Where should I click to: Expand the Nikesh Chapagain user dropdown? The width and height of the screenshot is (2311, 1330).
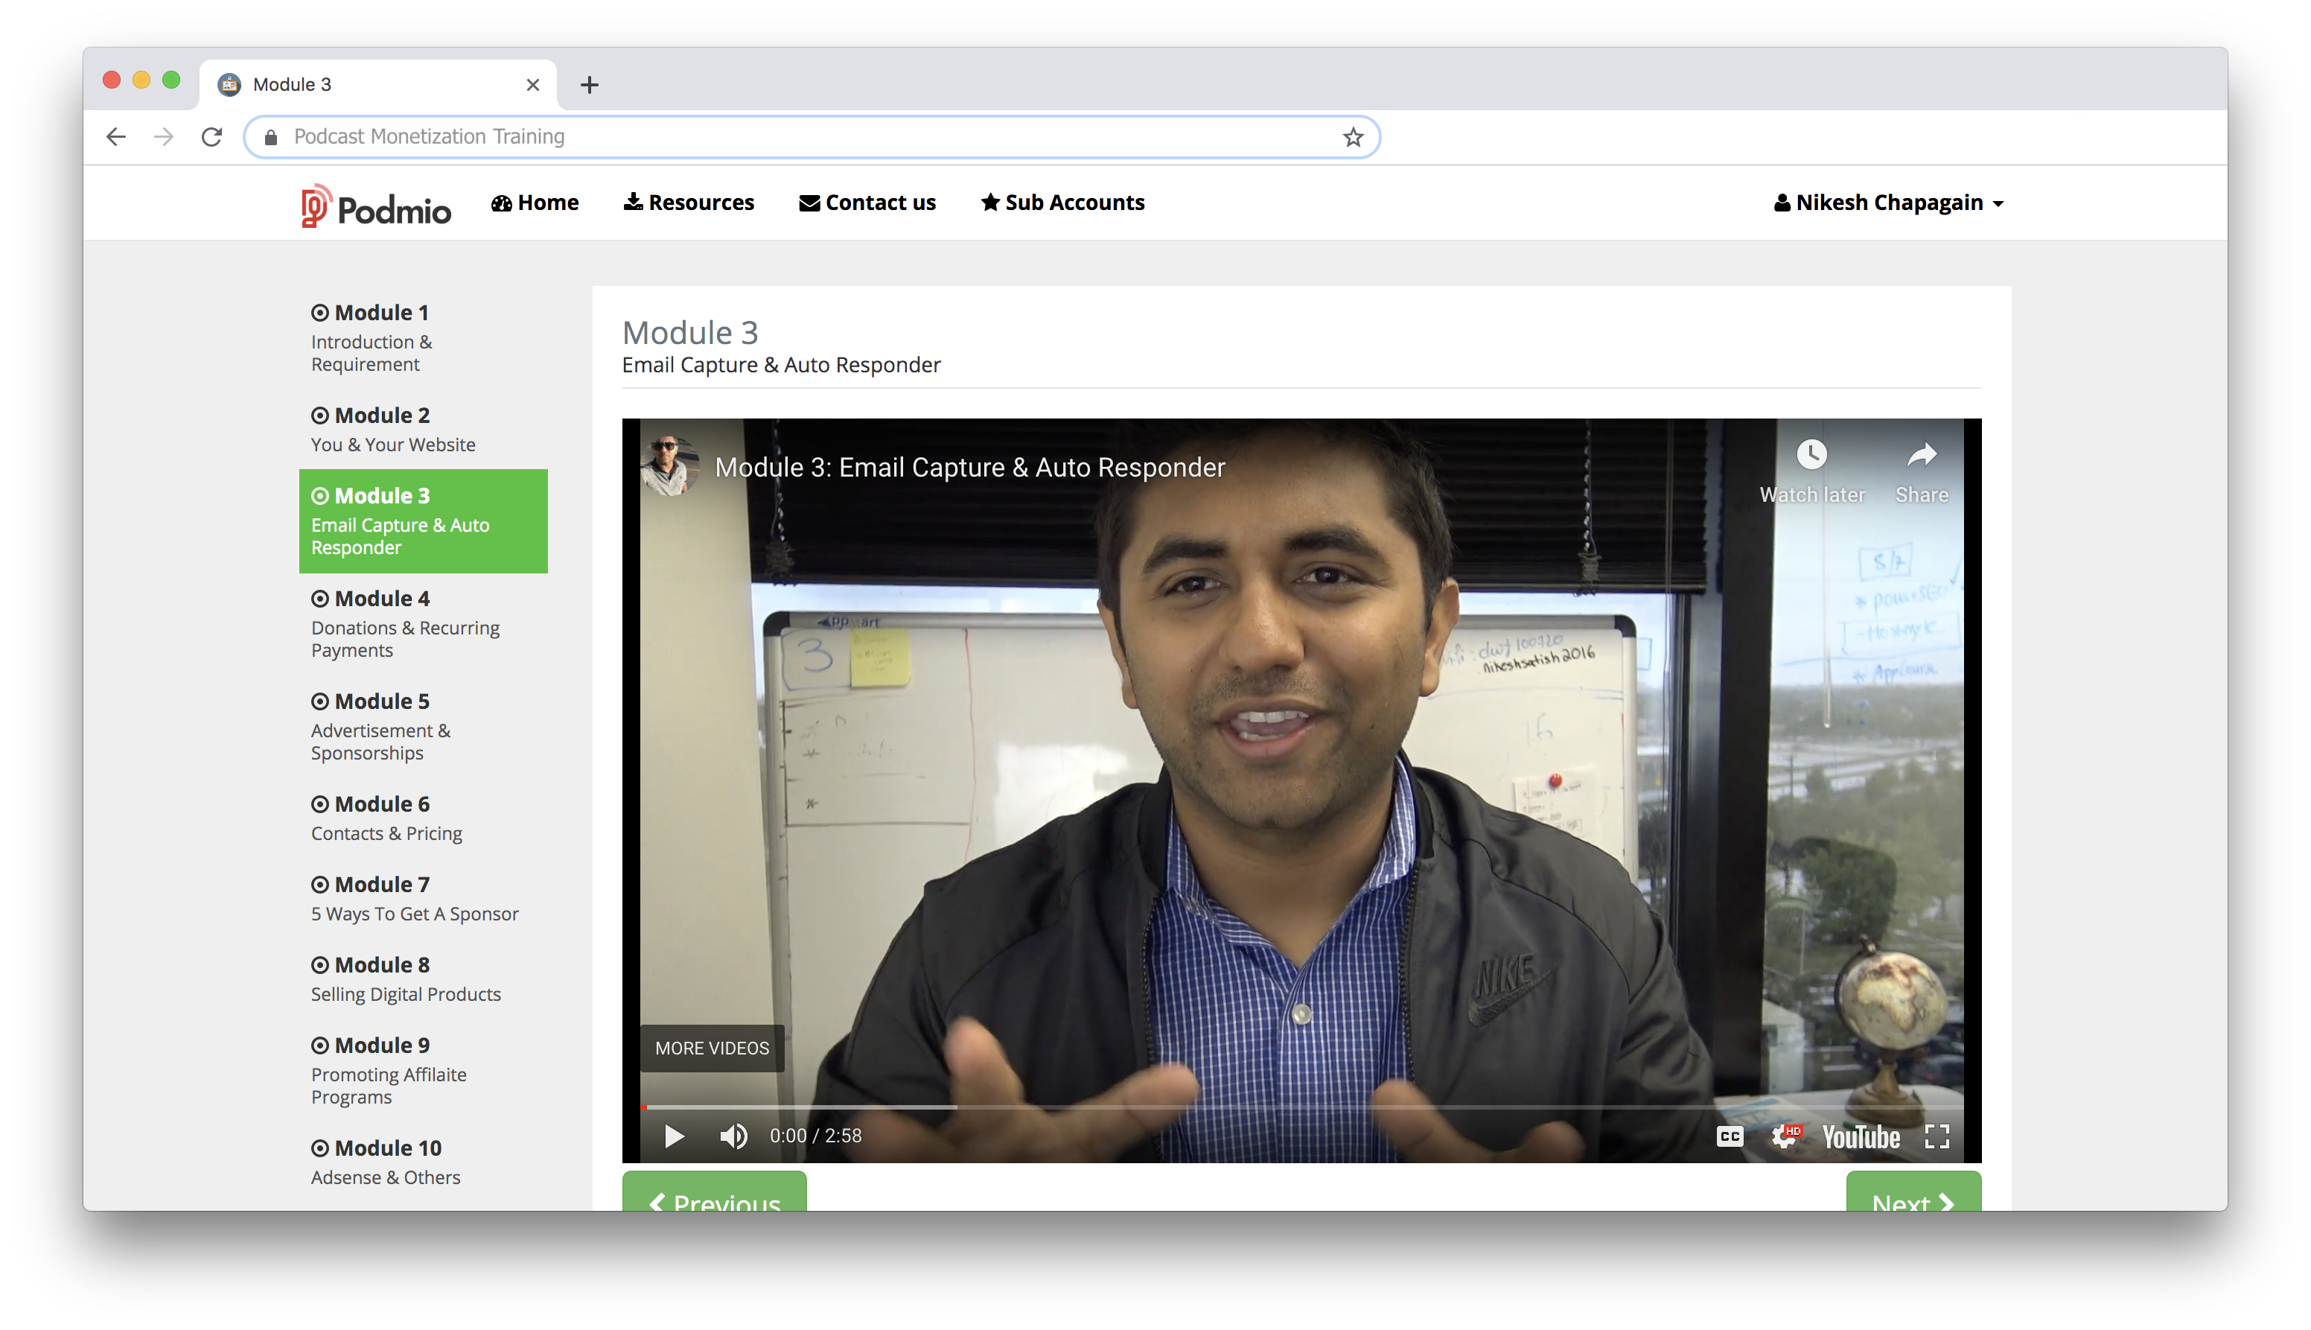[x=1888, y=203]
